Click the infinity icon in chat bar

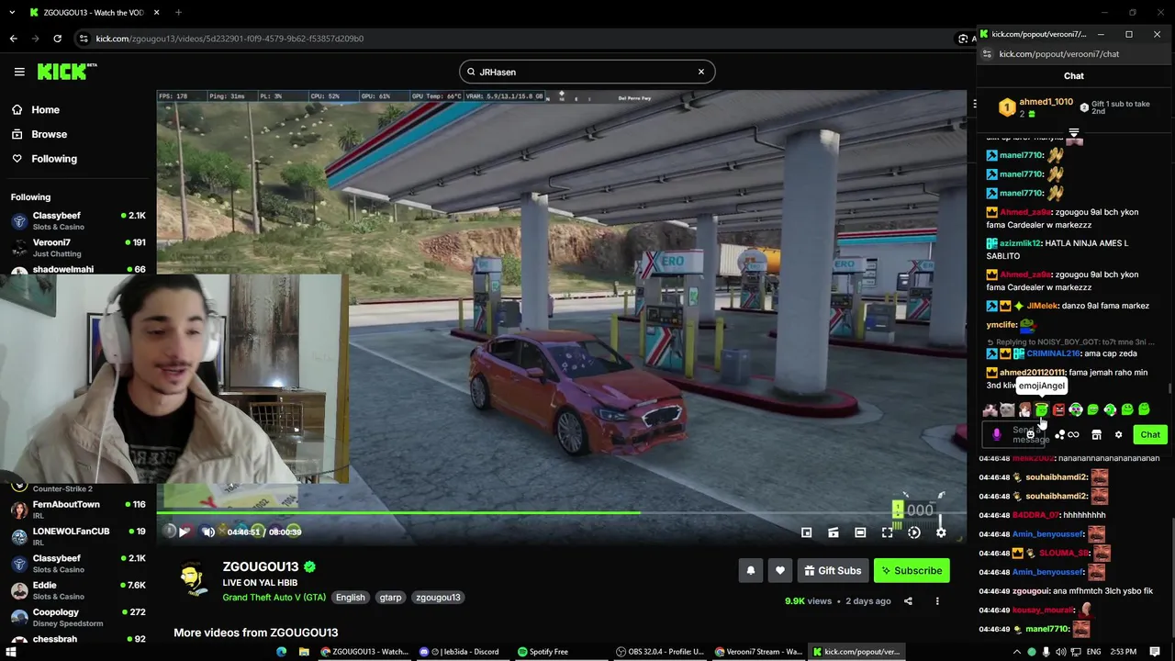[1073, 434]
